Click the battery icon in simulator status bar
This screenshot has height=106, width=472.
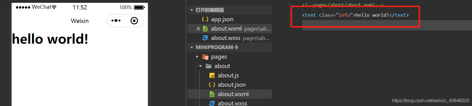coord(139,7)
